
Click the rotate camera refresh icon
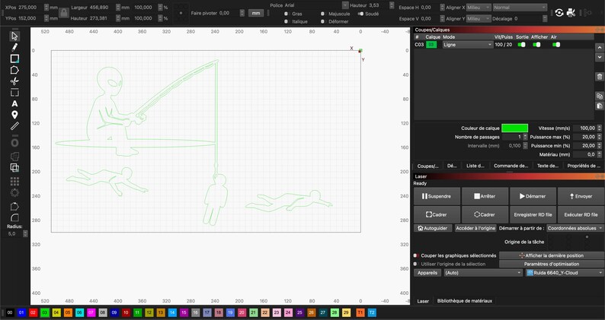[x=559, y=13]
